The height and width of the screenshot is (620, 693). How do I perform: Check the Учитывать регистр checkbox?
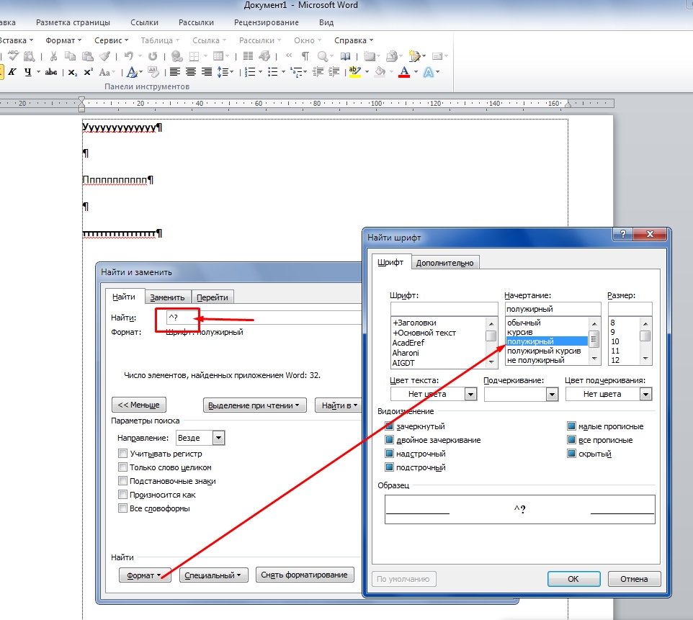[123, 454]
